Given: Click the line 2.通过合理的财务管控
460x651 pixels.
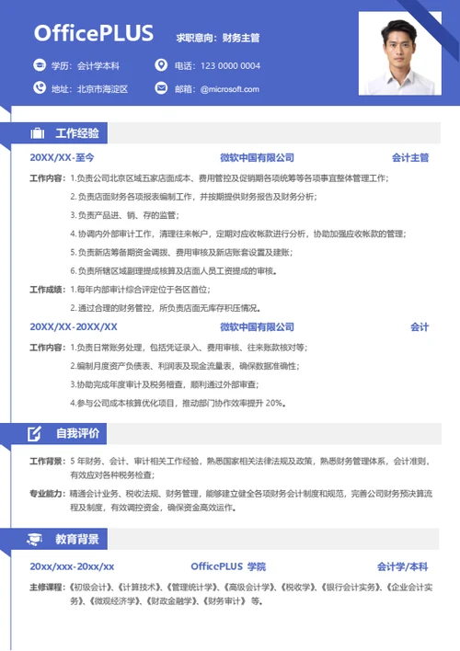Looking at the screenshot, I should [166, 308].
